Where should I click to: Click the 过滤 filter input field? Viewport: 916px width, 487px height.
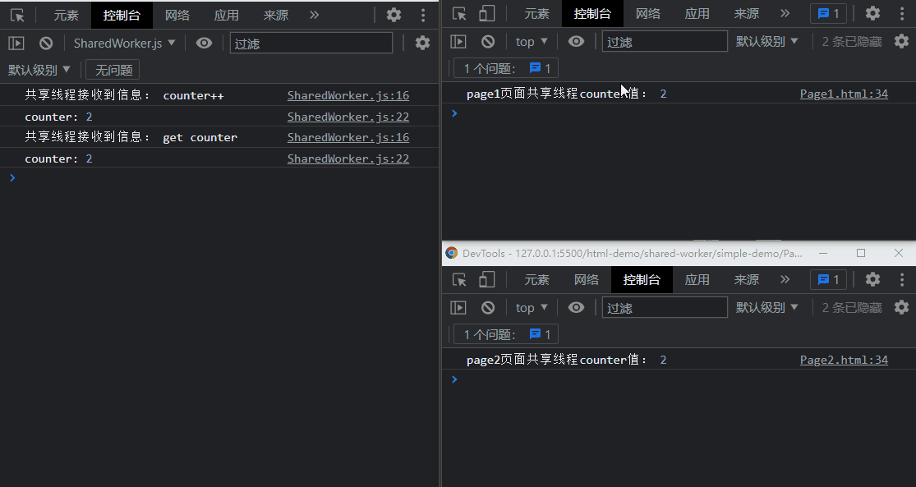coord(311,43)
